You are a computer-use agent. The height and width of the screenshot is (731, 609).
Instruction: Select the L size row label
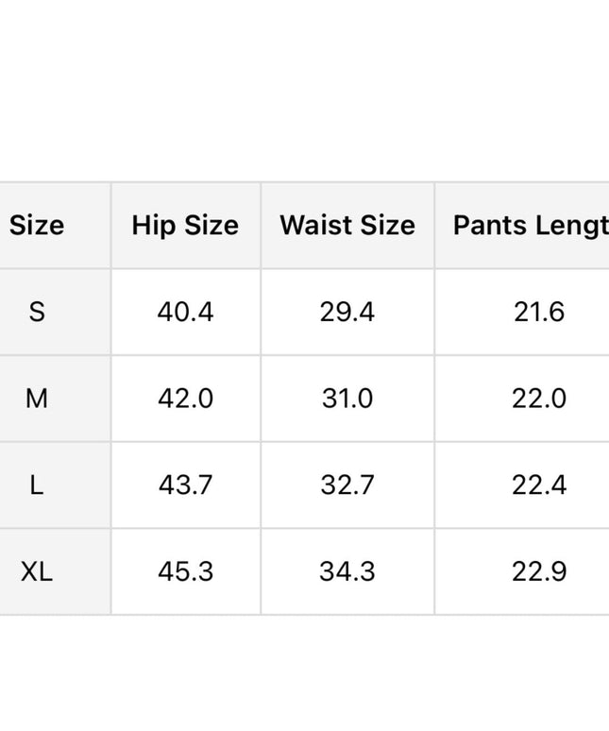tap(37, 485)
